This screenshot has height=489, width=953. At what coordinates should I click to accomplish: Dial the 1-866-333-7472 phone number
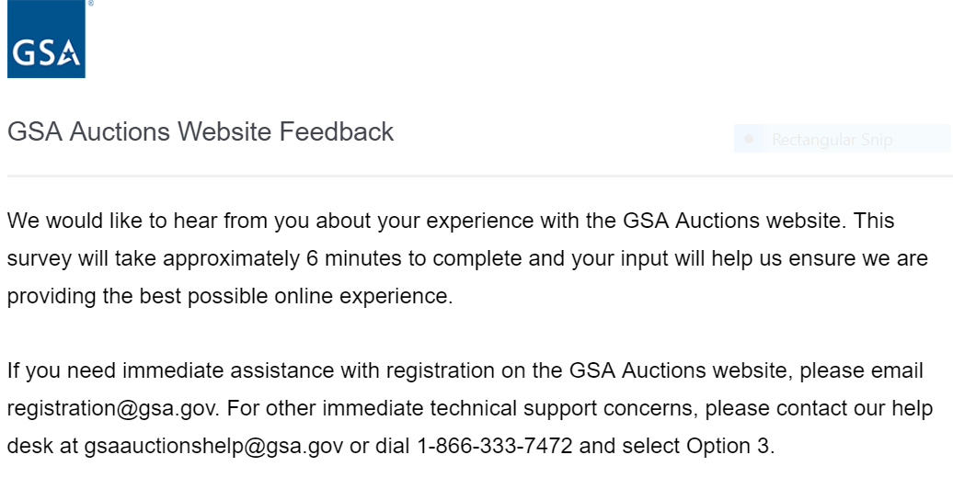pos(494,446)
